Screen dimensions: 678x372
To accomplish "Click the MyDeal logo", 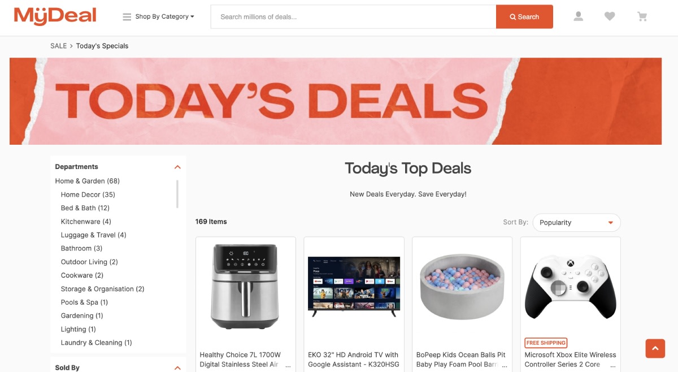I will click(x=55, y=16).
